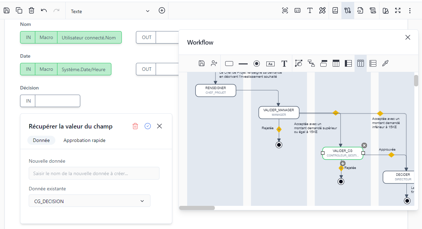This screenshot has height=229, width=422.
Task: Toggle the preview eye icon in top toolbar
Action: [x=285, y=11]
